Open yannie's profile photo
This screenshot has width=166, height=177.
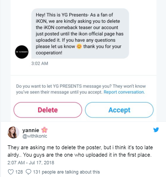13,133
